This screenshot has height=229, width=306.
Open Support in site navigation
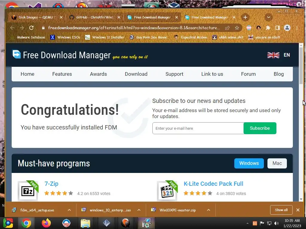point(174,74)
